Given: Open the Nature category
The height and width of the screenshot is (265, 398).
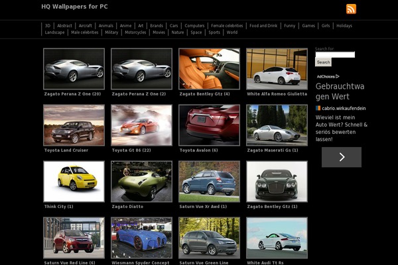Looking at the screenshot, I should point(177,32).
